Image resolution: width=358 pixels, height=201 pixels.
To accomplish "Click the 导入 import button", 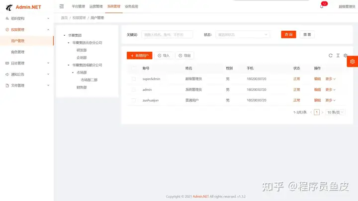I will pos(164,56).
